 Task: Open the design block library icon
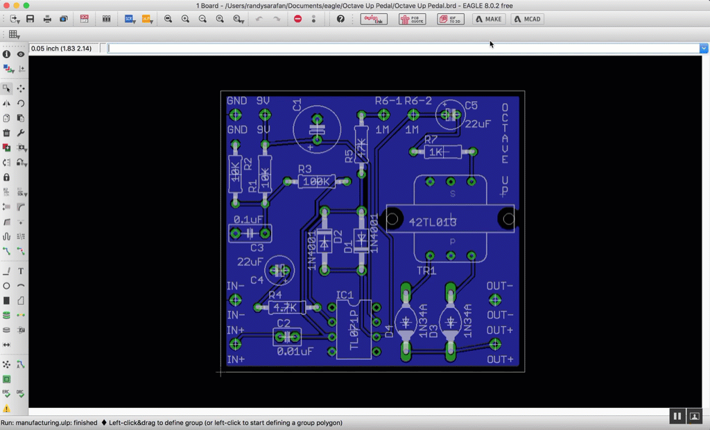(106, 19)
